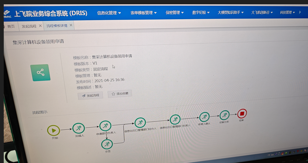The width and height of the screenshot is (308, 163).
Task: Click the red 结束 end node
Action: click(x=242, y=114)
